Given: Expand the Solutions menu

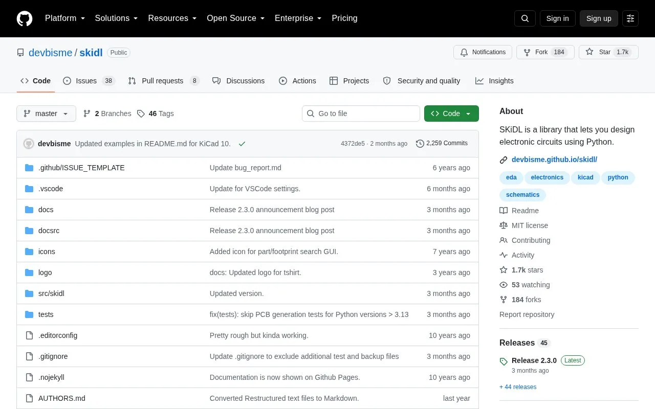Looking at the screenshot, I should pyautogui.click(x=117, y=18).
